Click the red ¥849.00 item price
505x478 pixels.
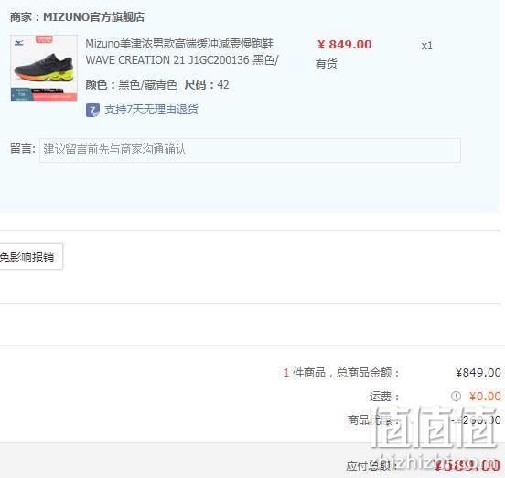[344, 45]
